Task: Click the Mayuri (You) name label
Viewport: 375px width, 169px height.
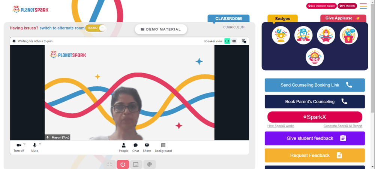Action: click(57, 137)
